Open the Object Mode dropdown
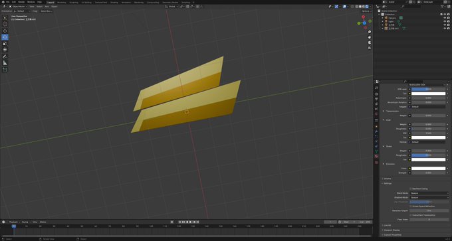Viewport: 452px width, 241px height. tap(19, 7)
